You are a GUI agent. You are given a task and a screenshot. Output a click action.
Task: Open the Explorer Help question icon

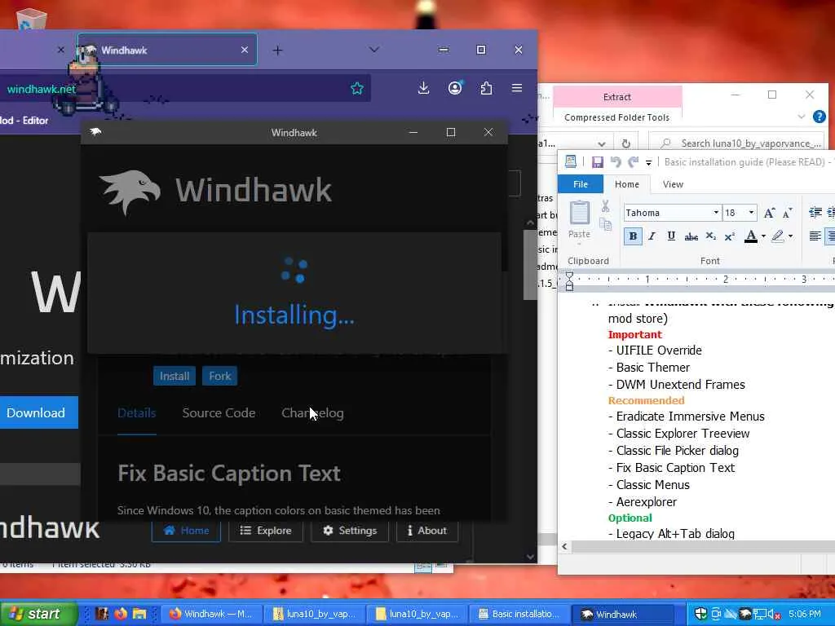coord(819,117)
